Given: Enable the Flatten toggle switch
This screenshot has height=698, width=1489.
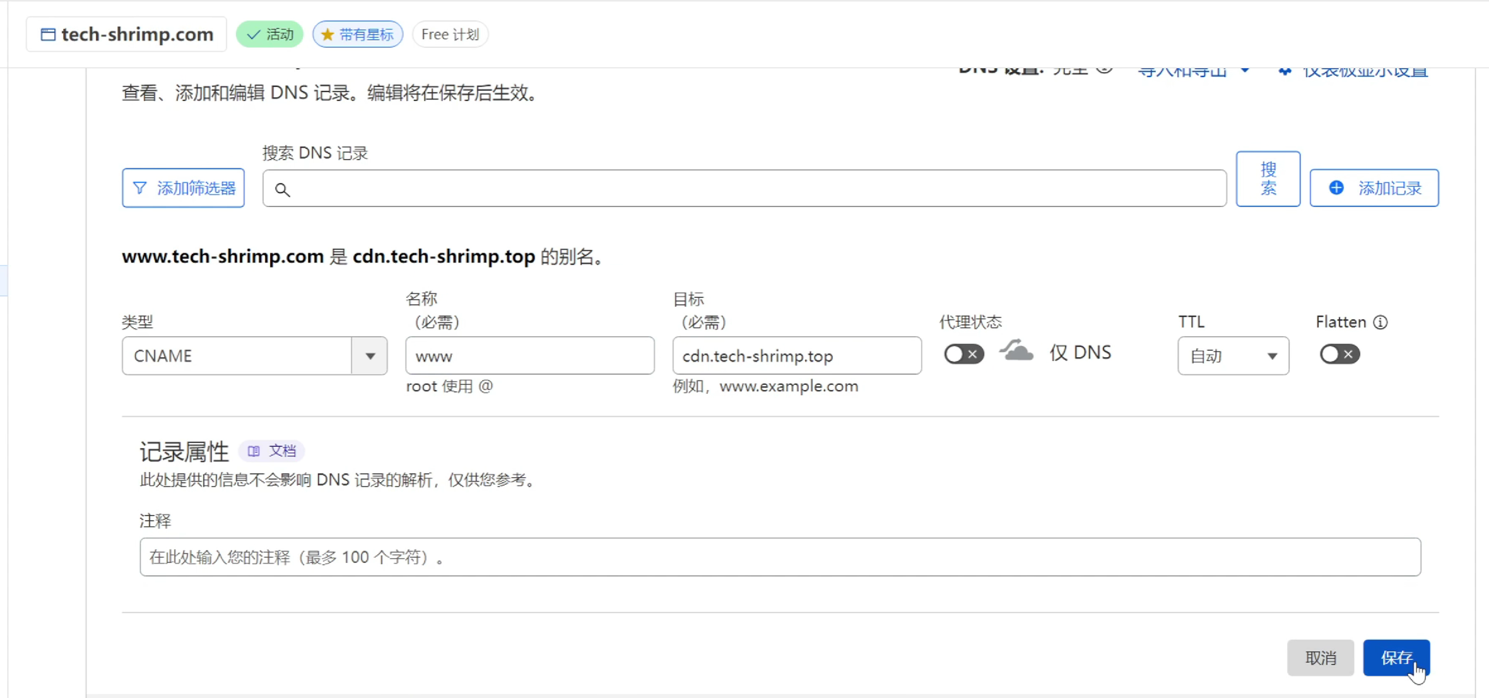Looking at the screenshot, I should click(x=1339, y=354).
